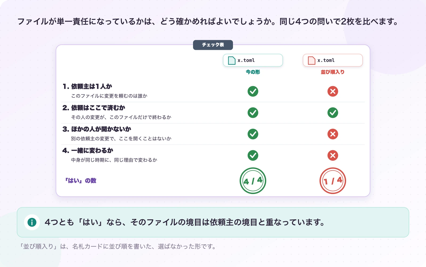Click the green 4 / 4 score stamp
This screenshot has width=426, height=267.
(x=253, y=181)
